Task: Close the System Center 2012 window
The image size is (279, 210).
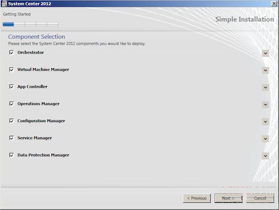Action: point(274,3)
